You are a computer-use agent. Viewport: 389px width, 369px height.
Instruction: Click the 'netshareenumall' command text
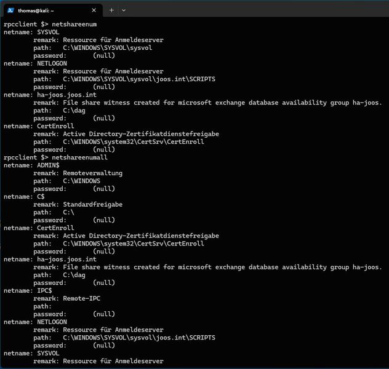tap(79, 157)
